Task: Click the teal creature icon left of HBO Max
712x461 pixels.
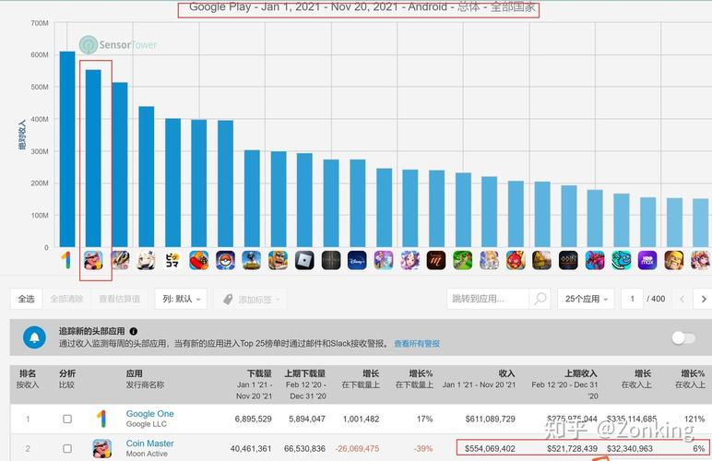Action: click(622, 260)
